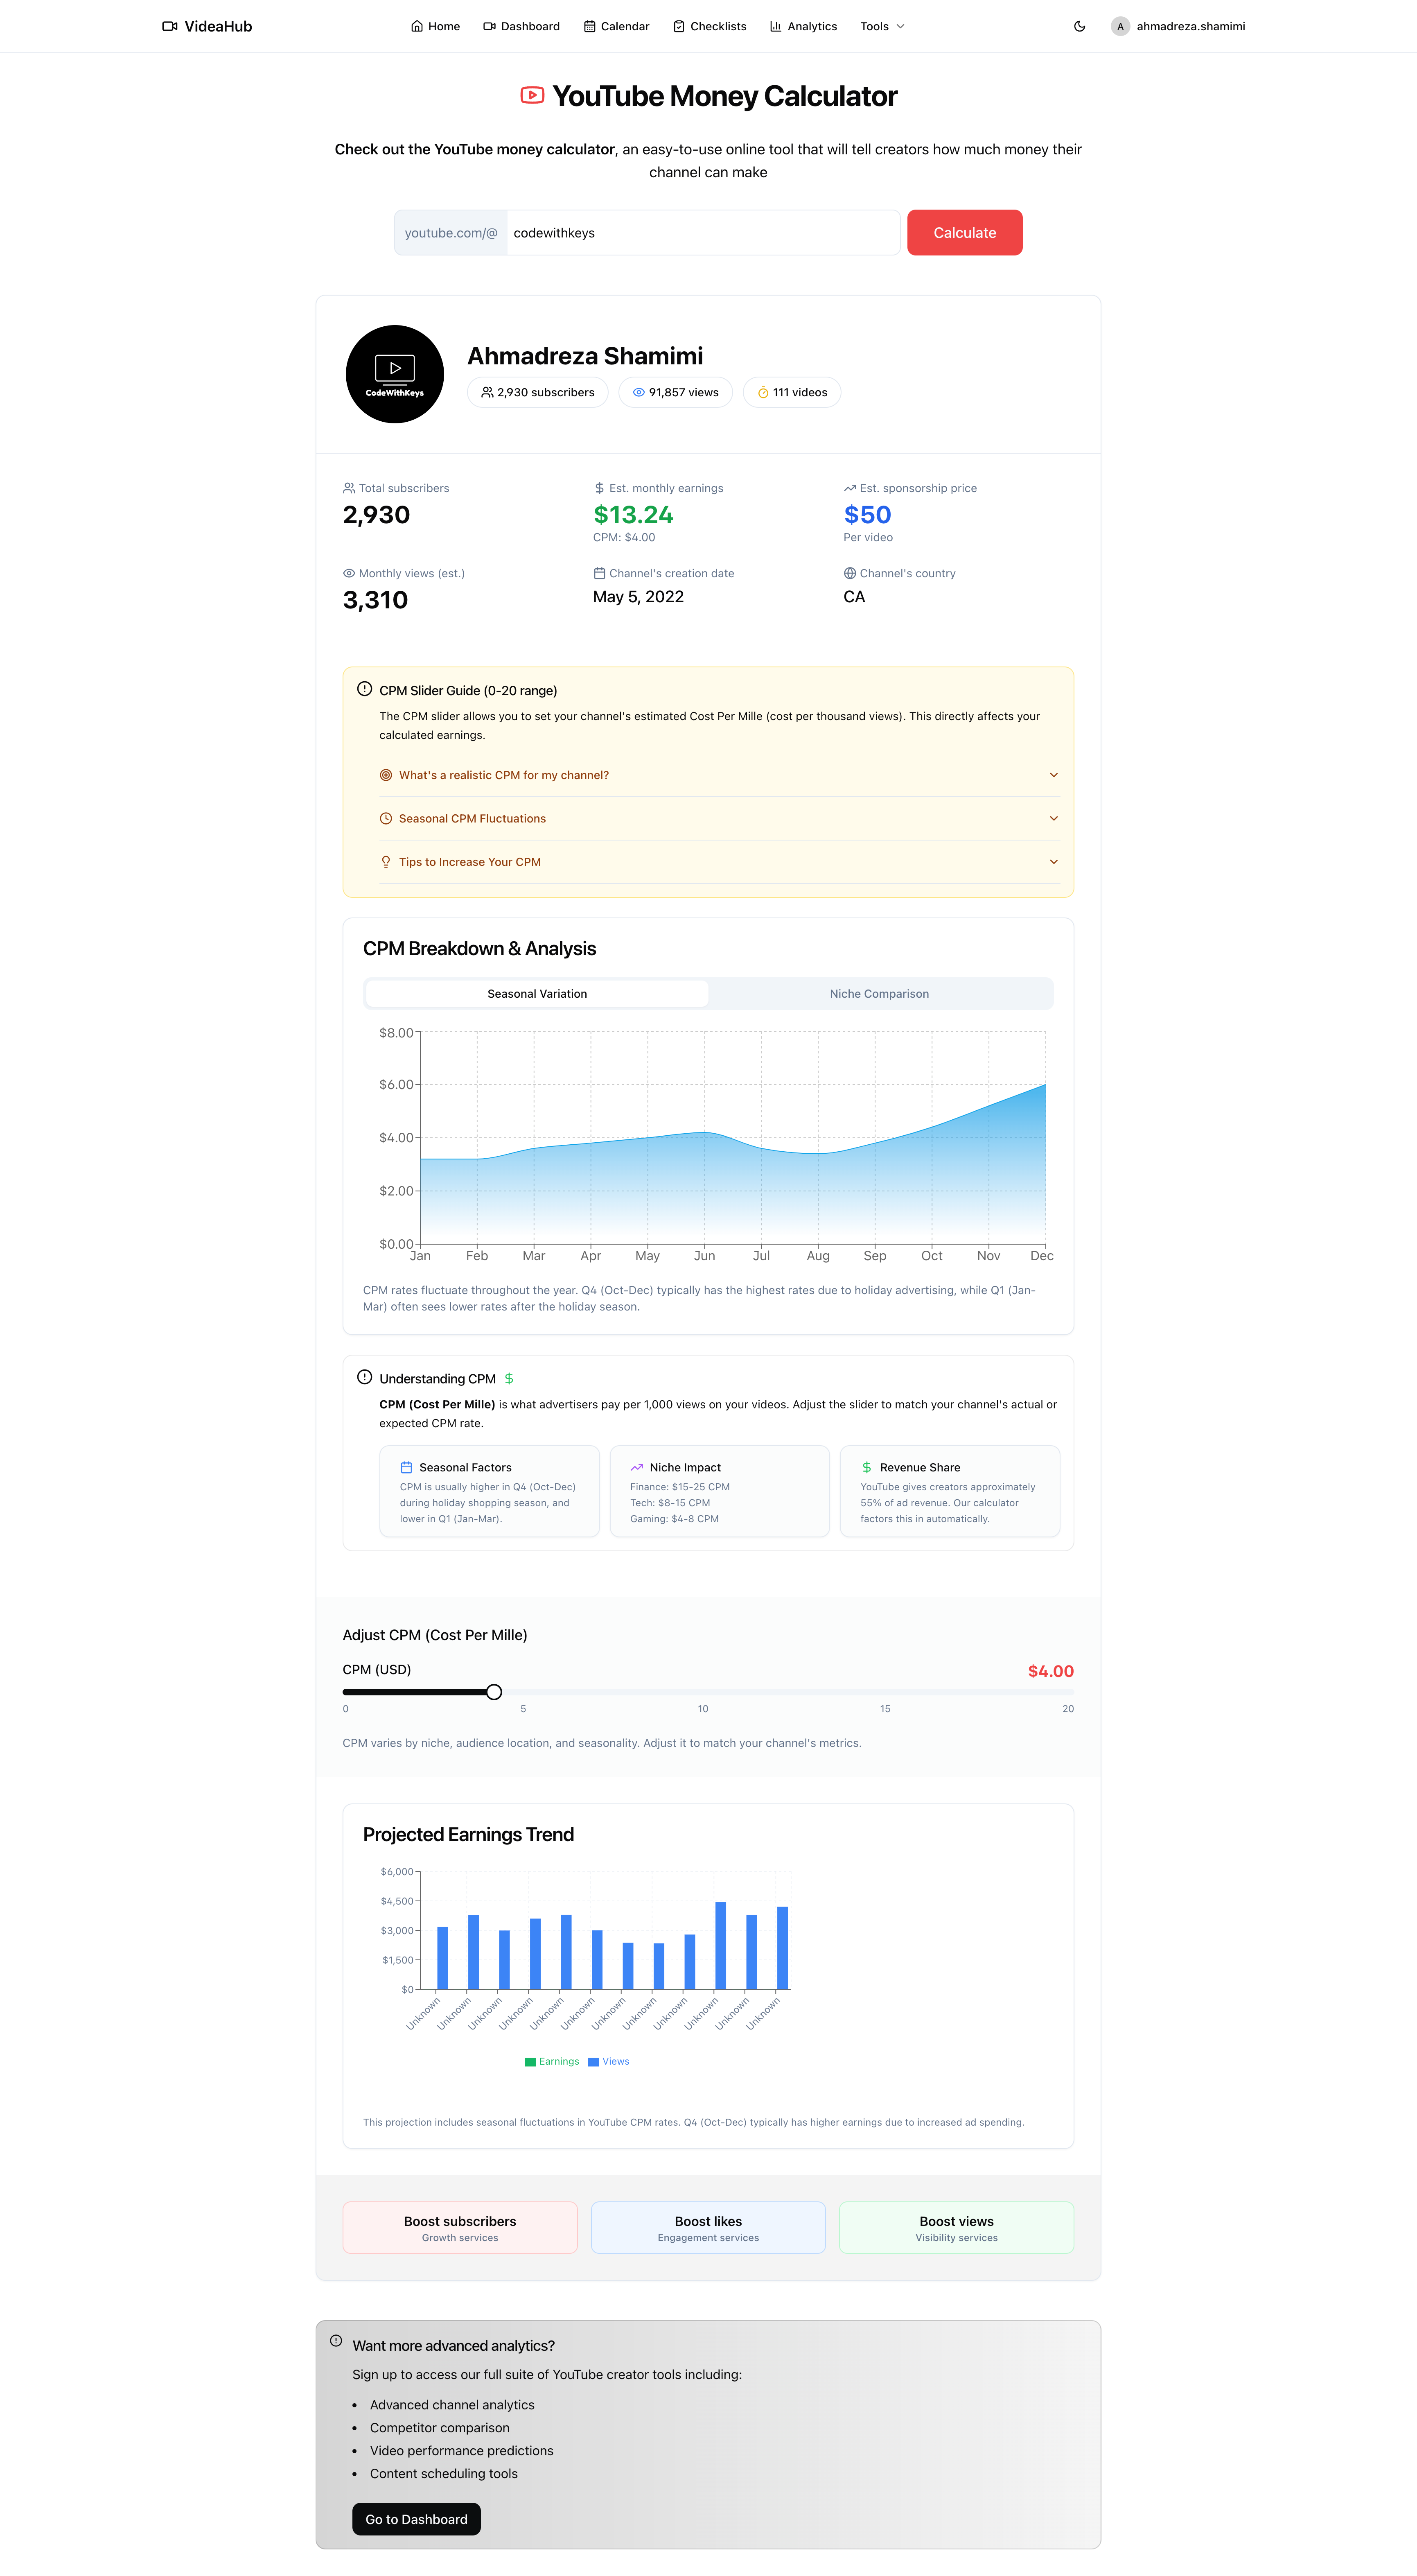1417x2576 pixels.
Task: Click the eye icon in the 91,857 views badge
Action: (638, 392)
